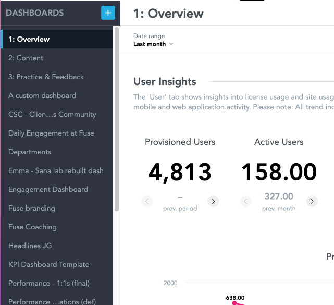Click the 638.00 data point on chart
The image size is (334, 305).
(234, 303)
